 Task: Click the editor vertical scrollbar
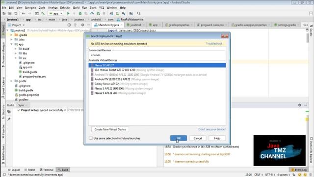[x=308, y=38]
